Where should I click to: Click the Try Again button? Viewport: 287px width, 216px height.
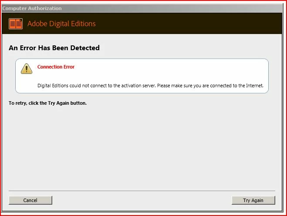(253, 200)
